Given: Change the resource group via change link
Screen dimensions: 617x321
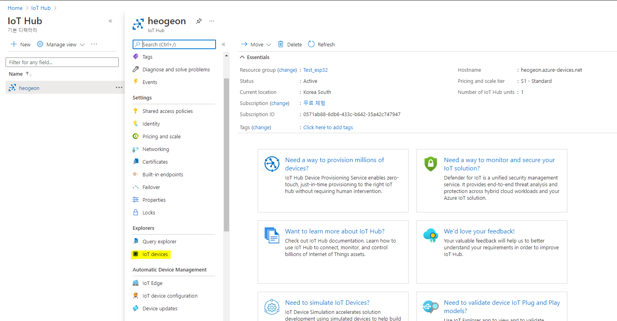Looking at the screenshot, I should [287, 70].
